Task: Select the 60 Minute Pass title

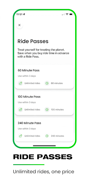Action: tap(28, 70)
